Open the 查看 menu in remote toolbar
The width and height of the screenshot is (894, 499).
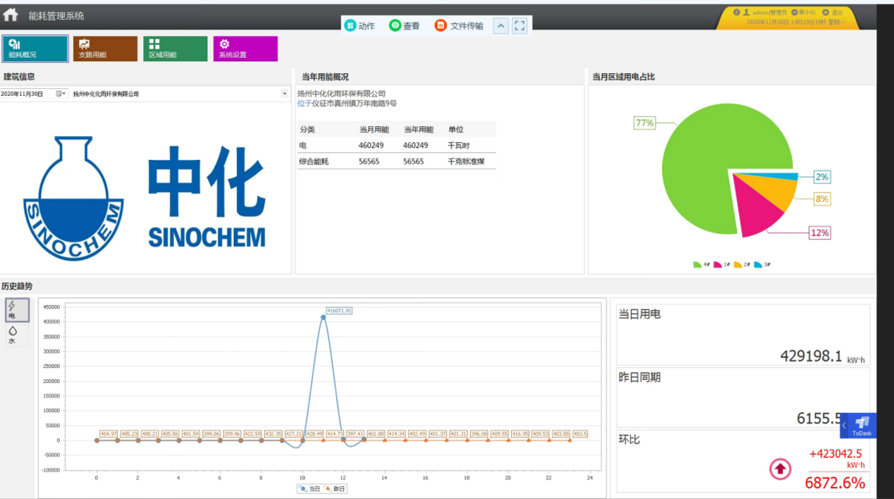tap(405, 25)
